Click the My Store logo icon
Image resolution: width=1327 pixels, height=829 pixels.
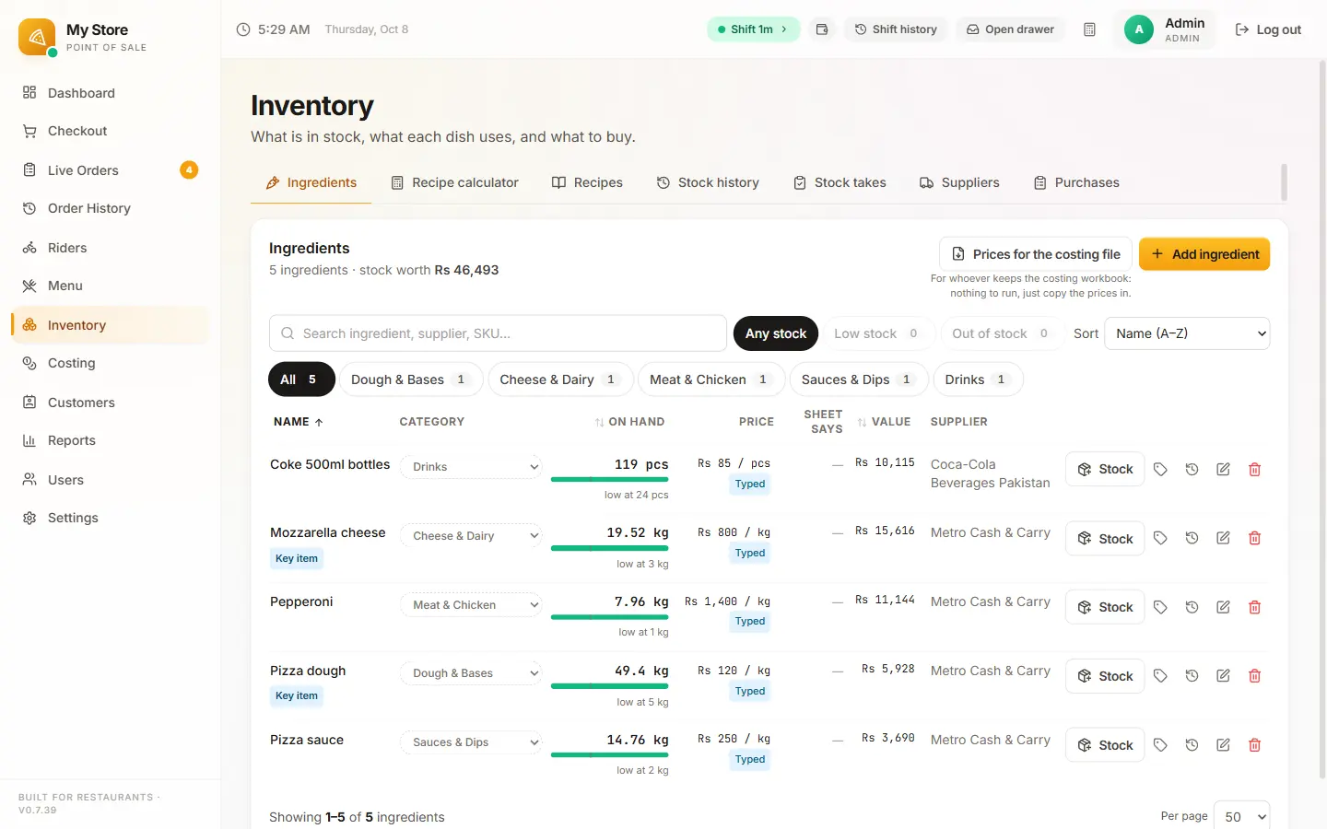37,37
